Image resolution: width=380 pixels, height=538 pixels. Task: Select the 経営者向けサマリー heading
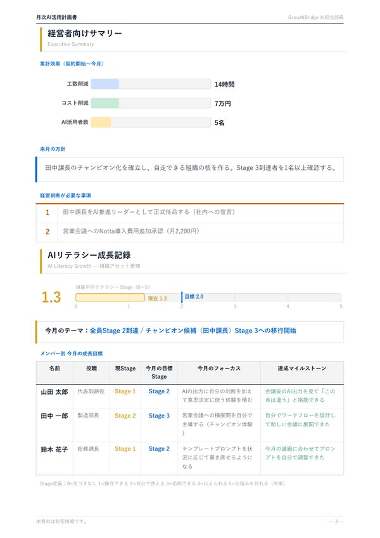click(85, 34)
